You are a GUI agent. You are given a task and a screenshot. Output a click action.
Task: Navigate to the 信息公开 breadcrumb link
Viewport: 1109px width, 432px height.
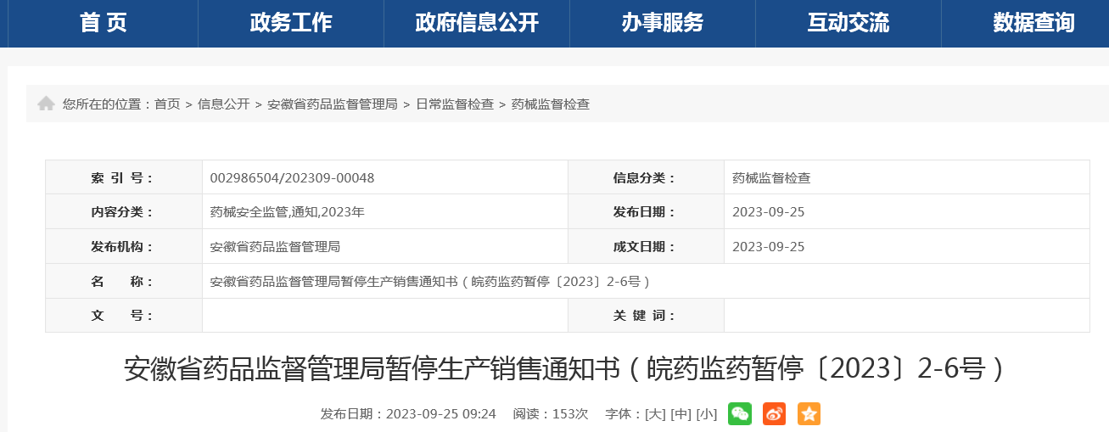224,104
